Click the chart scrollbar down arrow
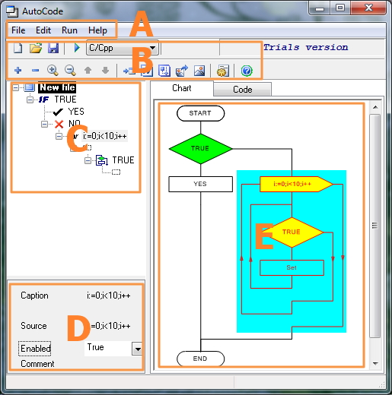 [x=375, y=364]
